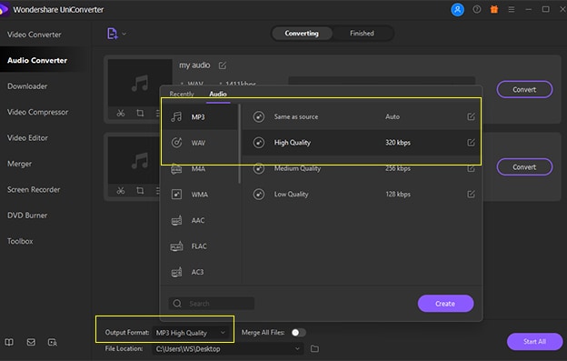The height and width of the screenshot is (361, 567).
Task: Open Video Editor section
Action: pyautogui.click(x=27, y=138)
